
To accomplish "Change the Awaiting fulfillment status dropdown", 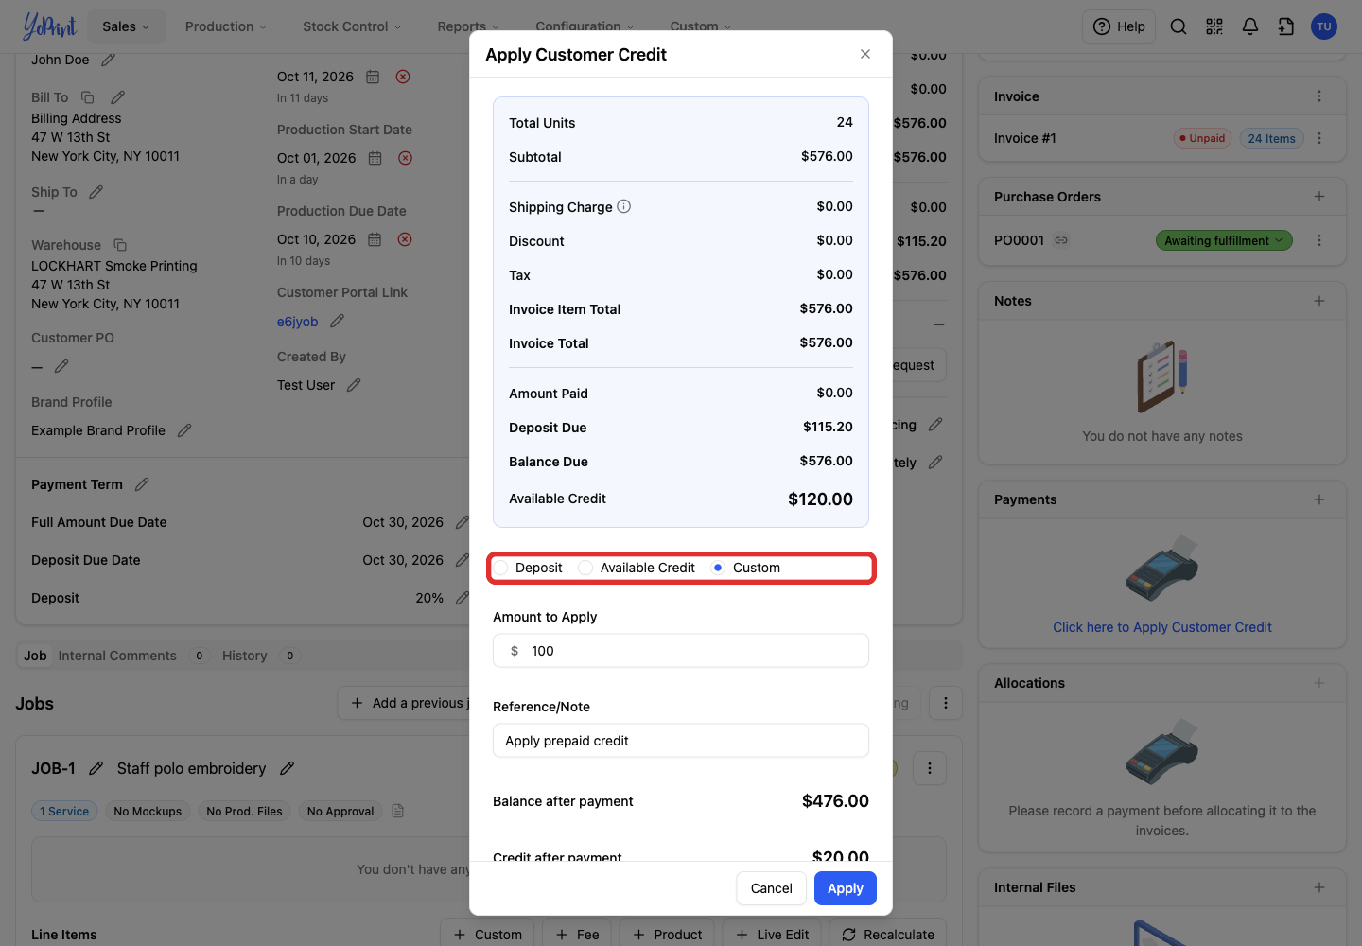I will (x=1224, y=240).
